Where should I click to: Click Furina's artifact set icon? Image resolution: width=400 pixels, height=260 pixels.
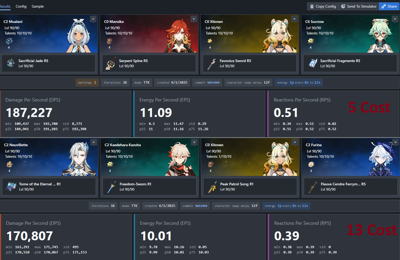coord(311,164)
